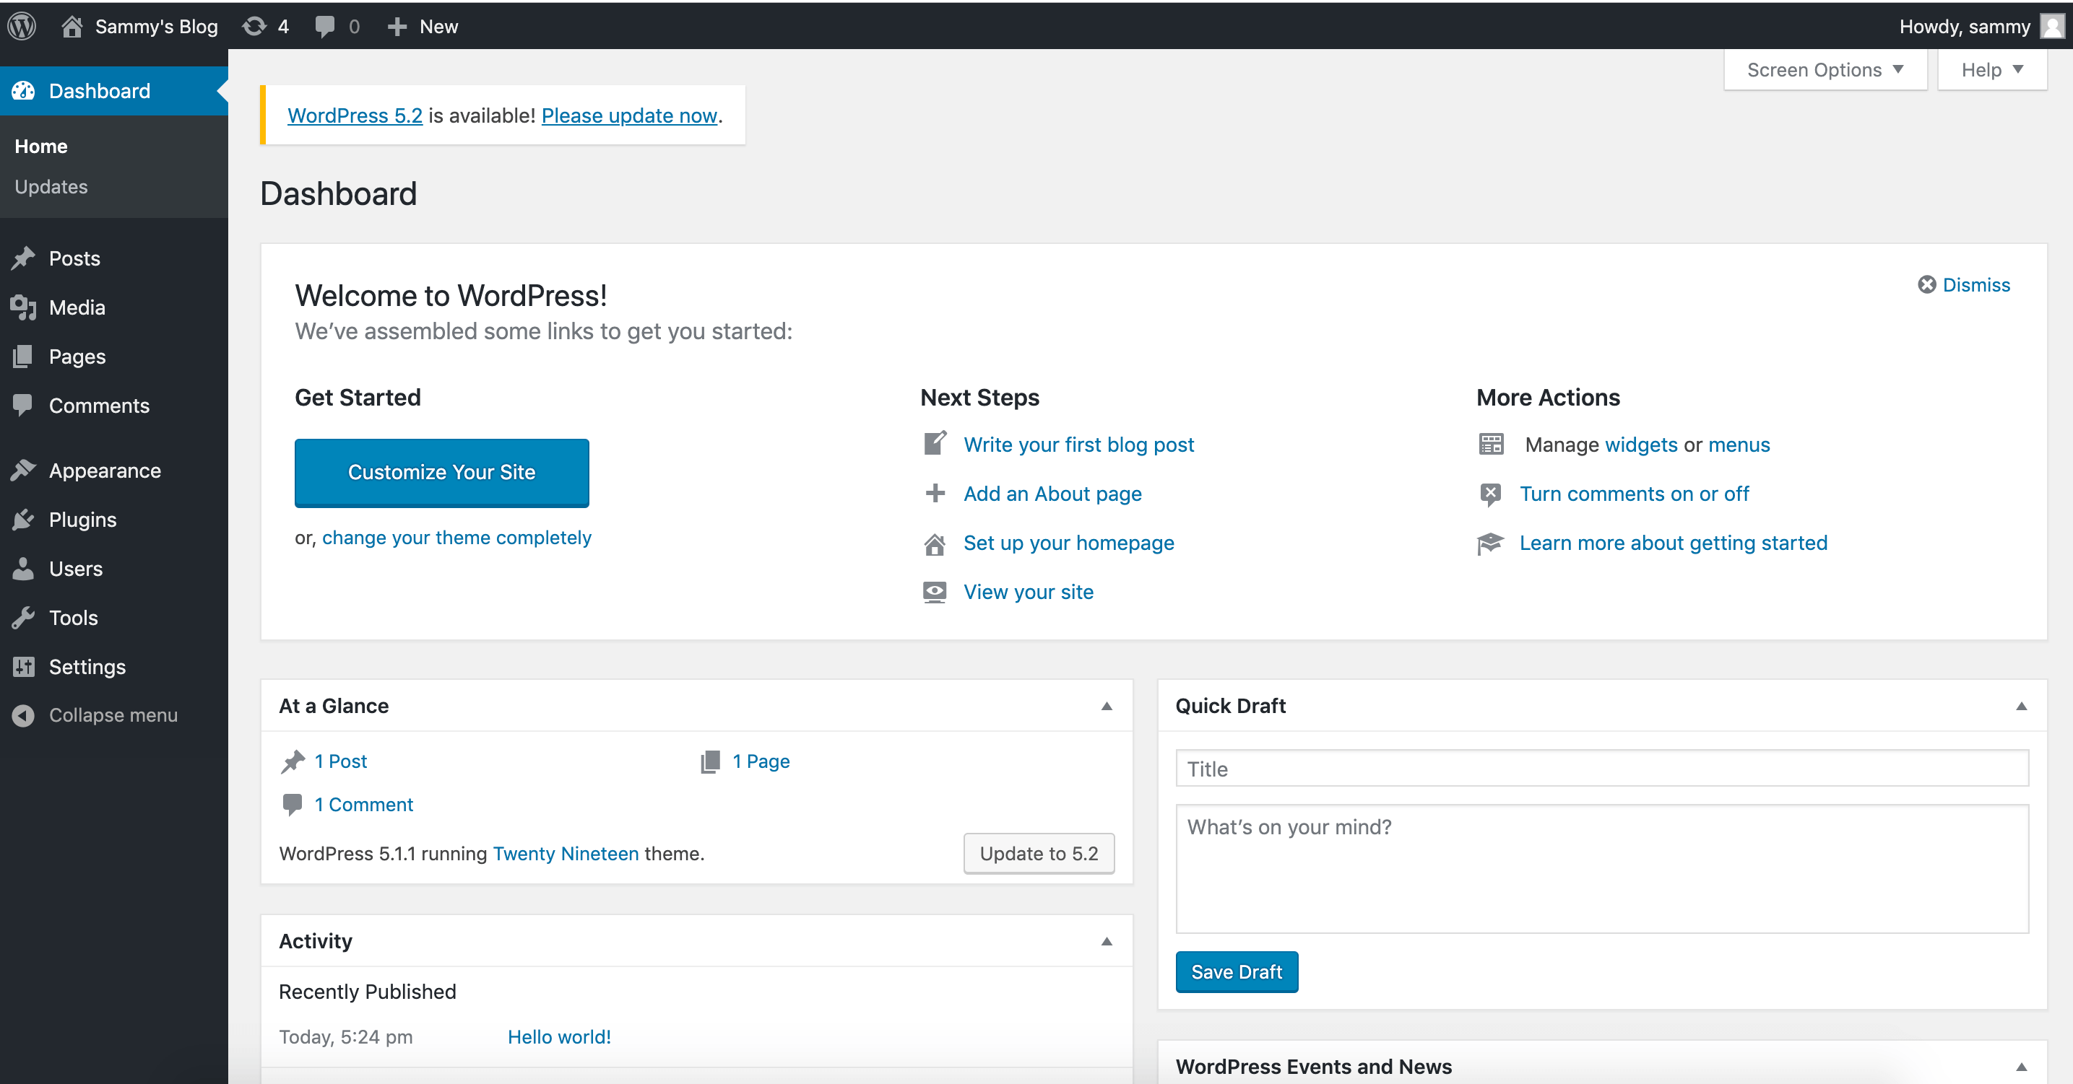This screenshot has width=2073, height=1084.
Task: Collapse the At a Glance panel
Action: [1108, 706]
